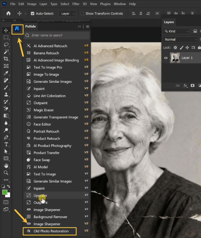Select the Type tool
Viewport: 201px width, 238px height.
point(6,144)
